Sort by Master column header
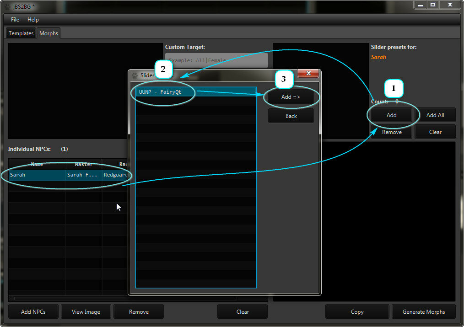This screenshot has height=327, width=464. tap(84, 164)
